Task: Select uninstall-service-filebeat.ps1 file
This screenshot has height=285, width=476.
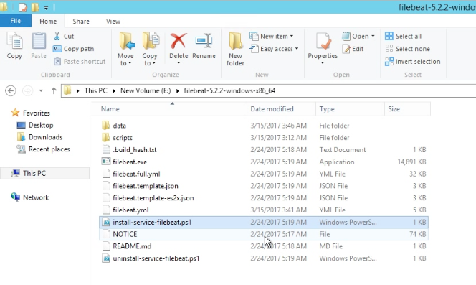Action: [x=264, y=258]
